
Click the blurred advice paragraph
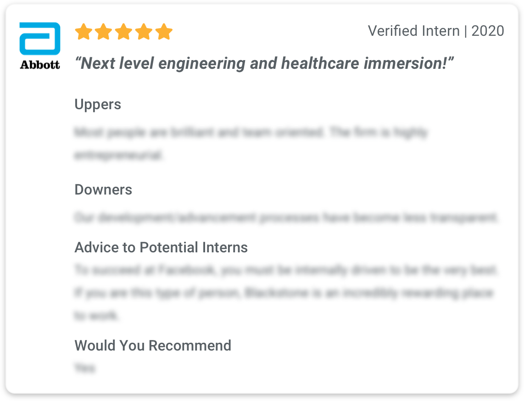point(286,292)
